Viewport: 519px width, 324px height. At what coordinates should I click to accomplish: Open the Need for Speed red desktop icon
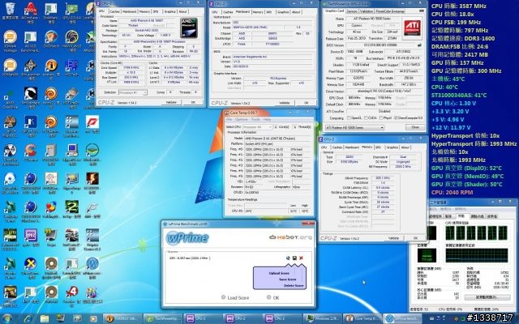pos(92,125)
